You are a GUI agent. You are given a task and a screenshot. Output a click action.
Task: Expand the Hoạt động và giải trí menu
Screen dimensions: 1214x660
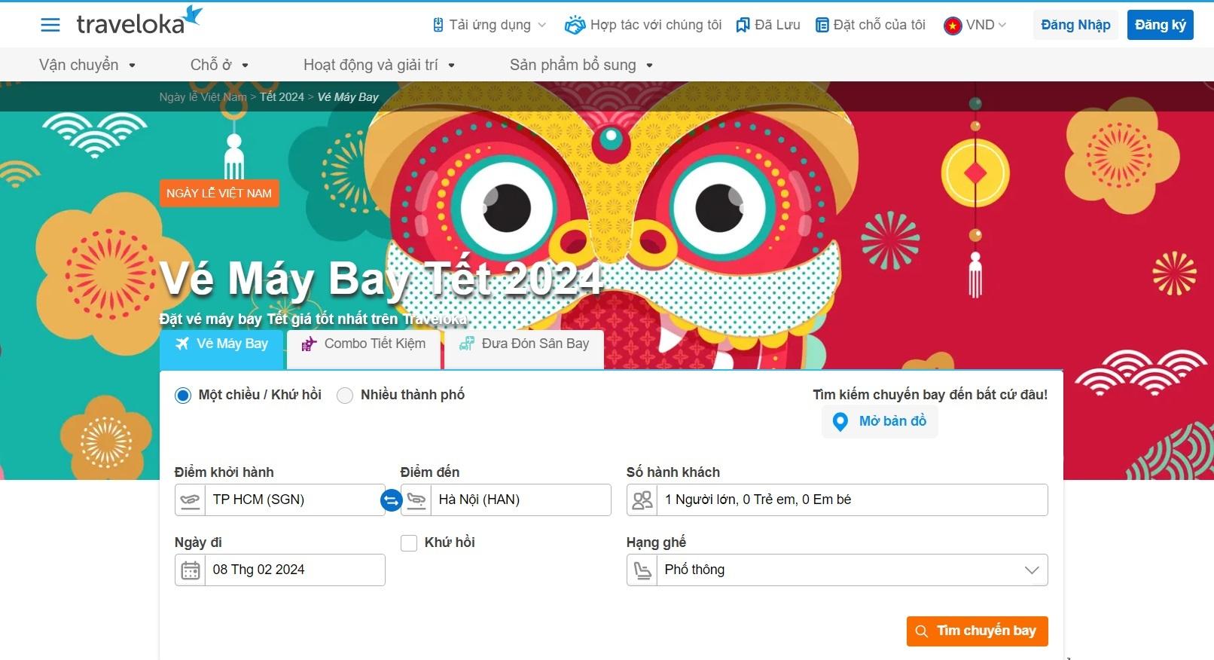[x=379, y=65]
